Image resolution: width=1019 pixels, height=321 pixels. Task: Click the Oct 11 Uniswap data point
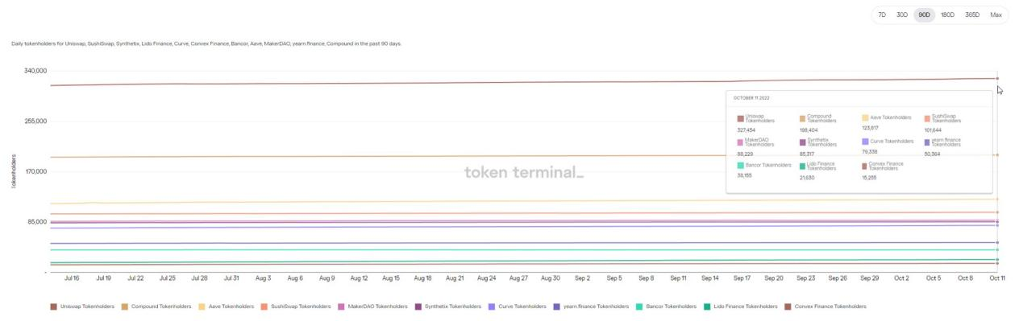(998, 78)
